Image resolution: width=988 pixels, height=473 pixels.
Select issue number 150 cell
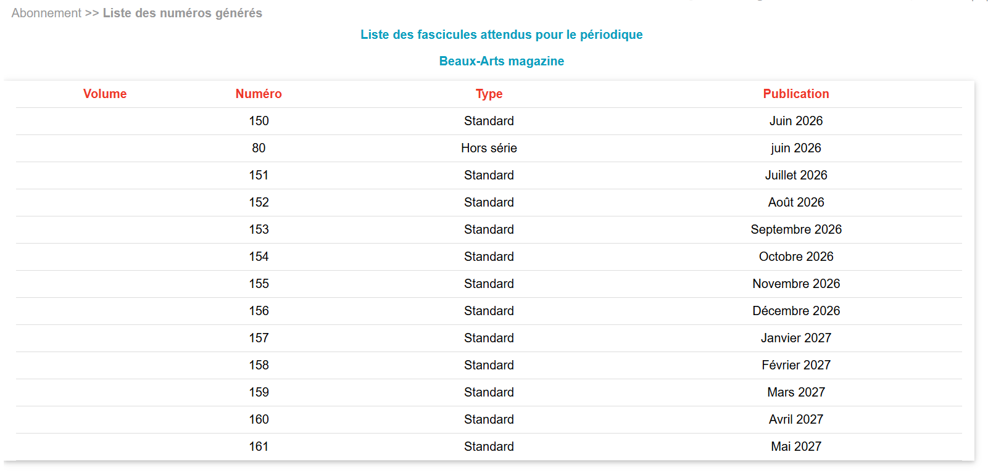point(259,121)
